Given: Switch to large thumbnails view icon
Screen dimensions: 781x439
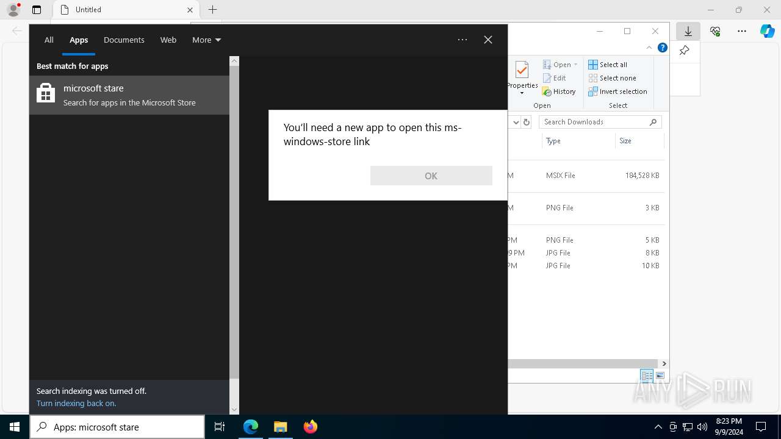Looking at the screenshot, I should coord(660,376).
